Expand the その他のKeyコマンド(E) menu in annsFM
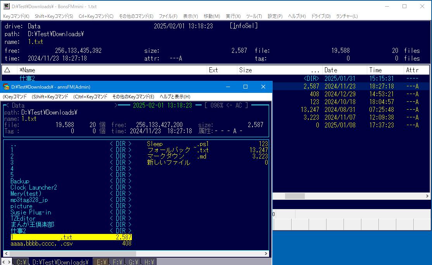Viewport: 432px width, 265px height. [x=133, y=96]
